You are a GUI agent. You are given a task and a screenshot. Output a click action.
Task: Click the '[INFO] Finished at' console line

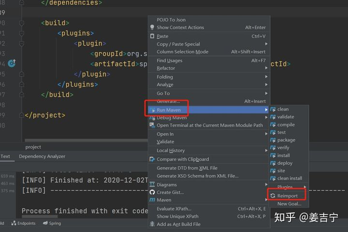pyautogui.click(x=85, y=180)
